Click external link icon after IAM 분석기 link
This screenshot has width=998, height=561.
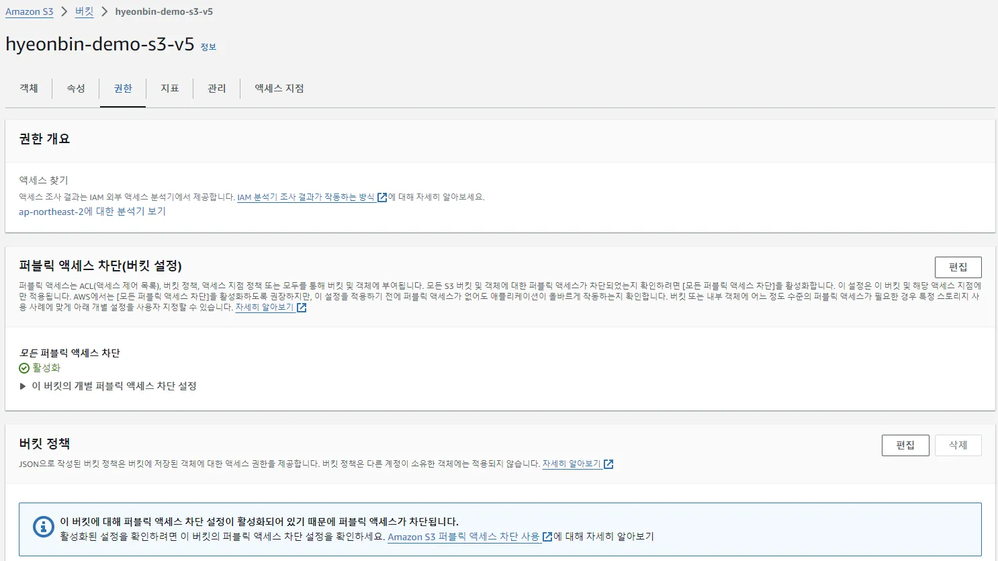click(x=382, y=198)
